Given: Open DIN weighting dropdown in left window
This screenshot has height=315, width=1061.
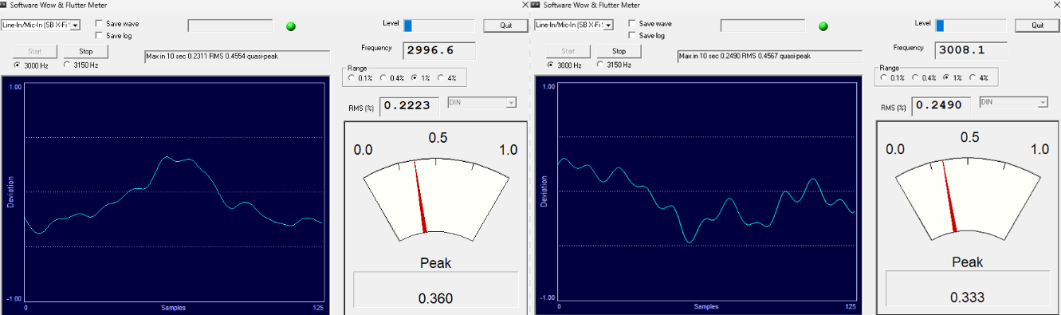Looking at the screenshot, I should pyautogui.click(x=511, y=103).
